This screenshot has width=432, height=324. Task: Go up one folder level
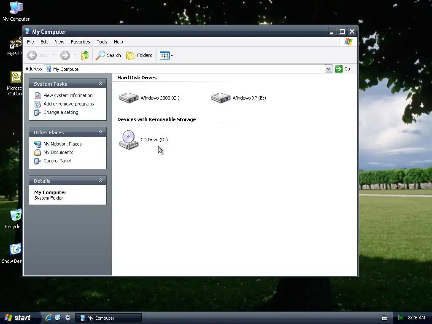pyautogui.click(x=85, y=55)
